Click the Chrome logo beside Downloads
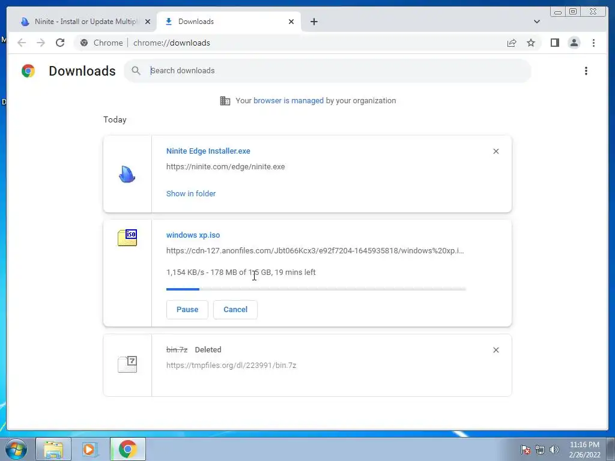The image size is (615, 461). pyautogui.click(x=28, y=71)
